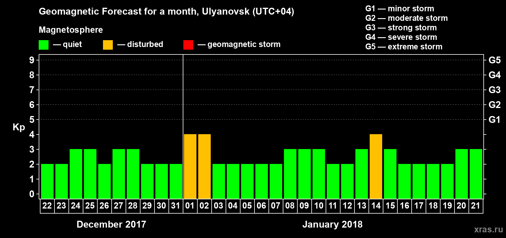Click the red geomagnetic storm legend swatch
This screenshot has height=238, width=506.
(188, 45)
